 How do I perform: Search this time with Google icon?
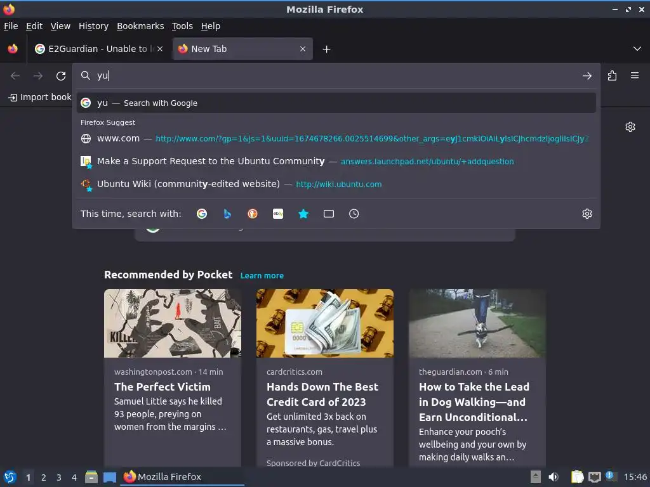[x=202, y=214]
